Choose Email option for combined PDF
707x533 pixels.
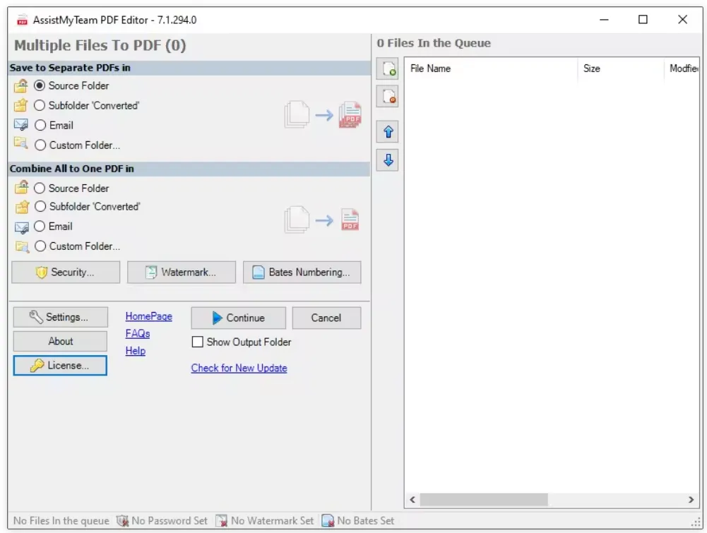click(x=40, y=226)
